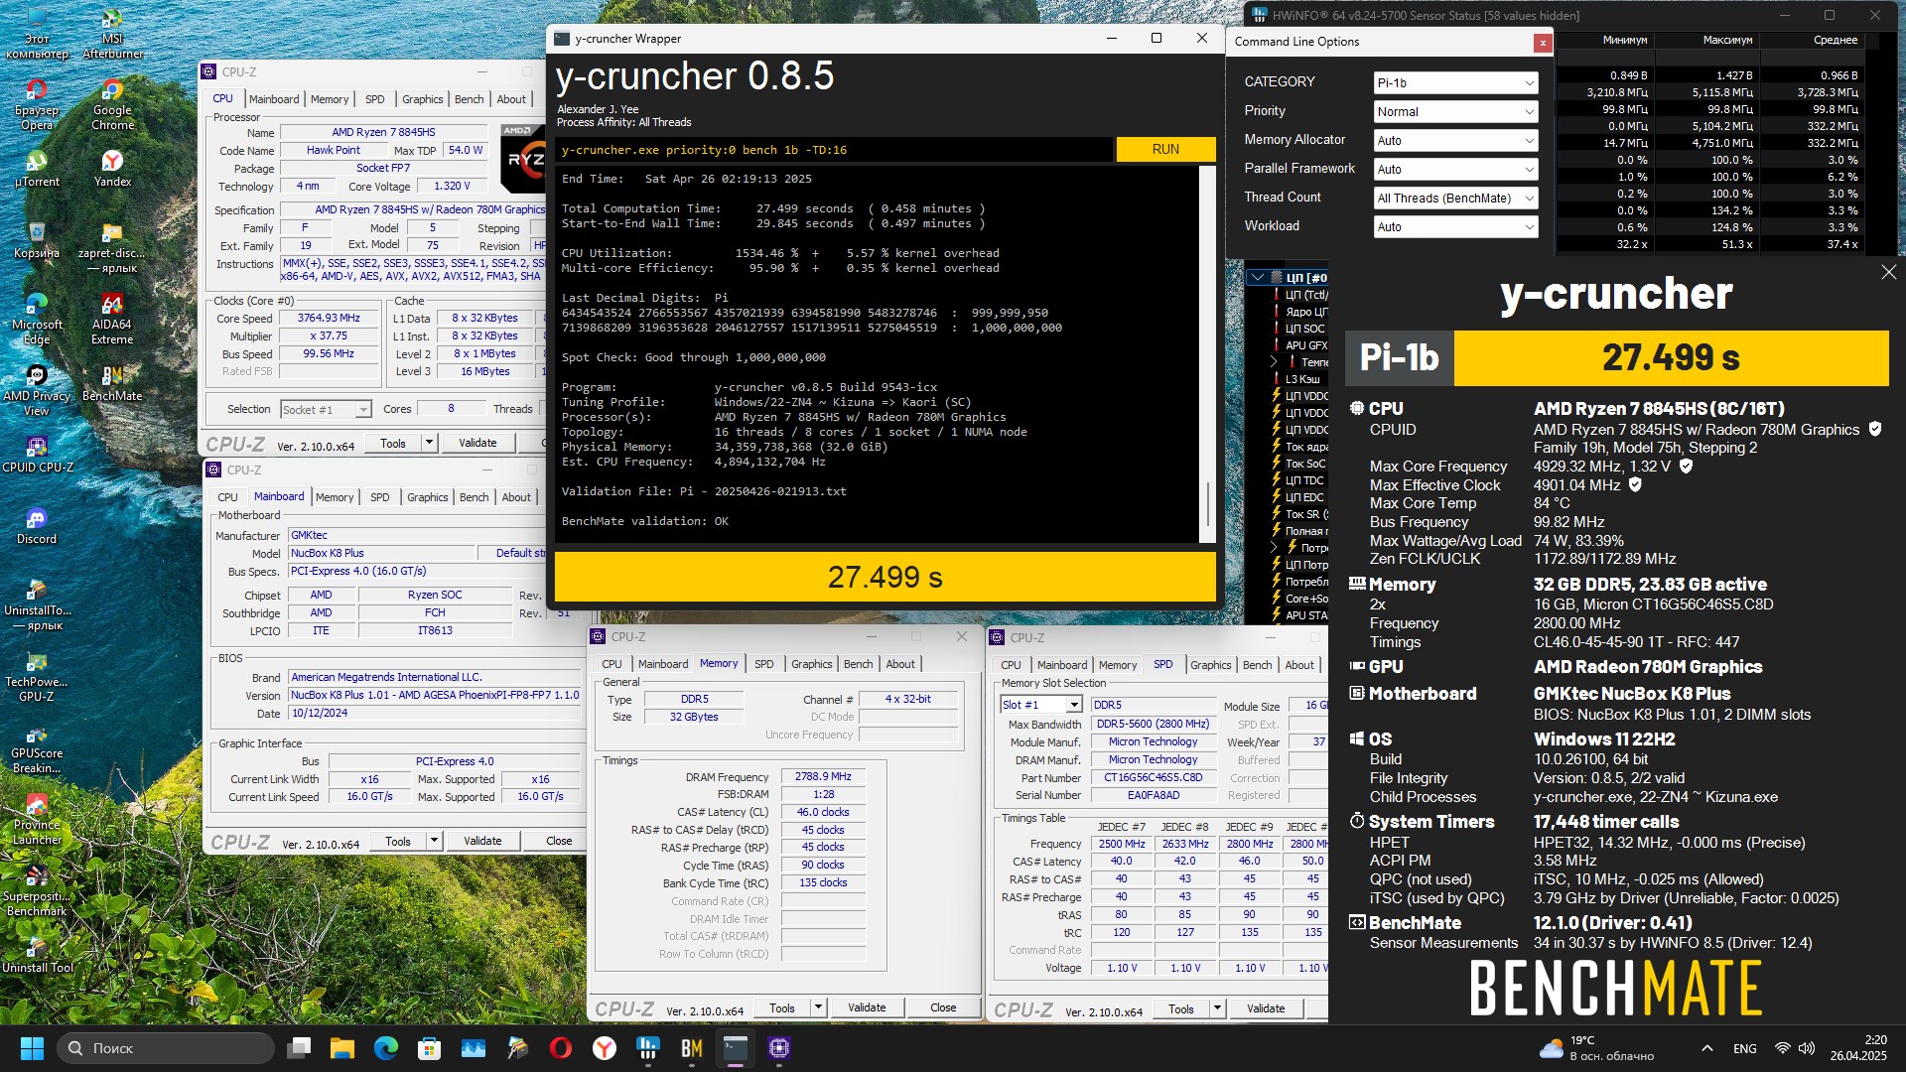Image resolution: width=1906 pixels, height=1072 pixels.
Task: Click Tools button in CPU-Z SPD window
Action: point(1180,1008)
